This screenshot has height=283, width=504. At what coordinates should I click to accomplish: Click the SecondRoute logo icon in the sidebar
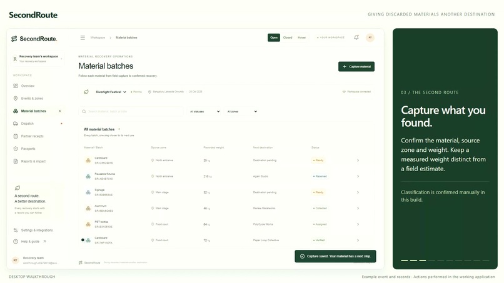point(14,39)
